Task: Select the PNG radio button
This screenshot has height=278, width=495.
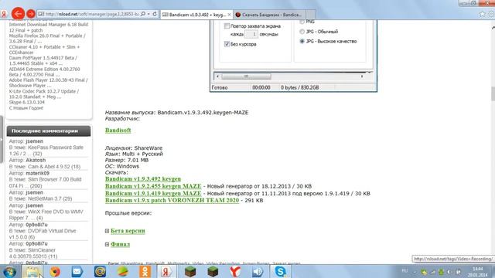Action: [302, 22]
